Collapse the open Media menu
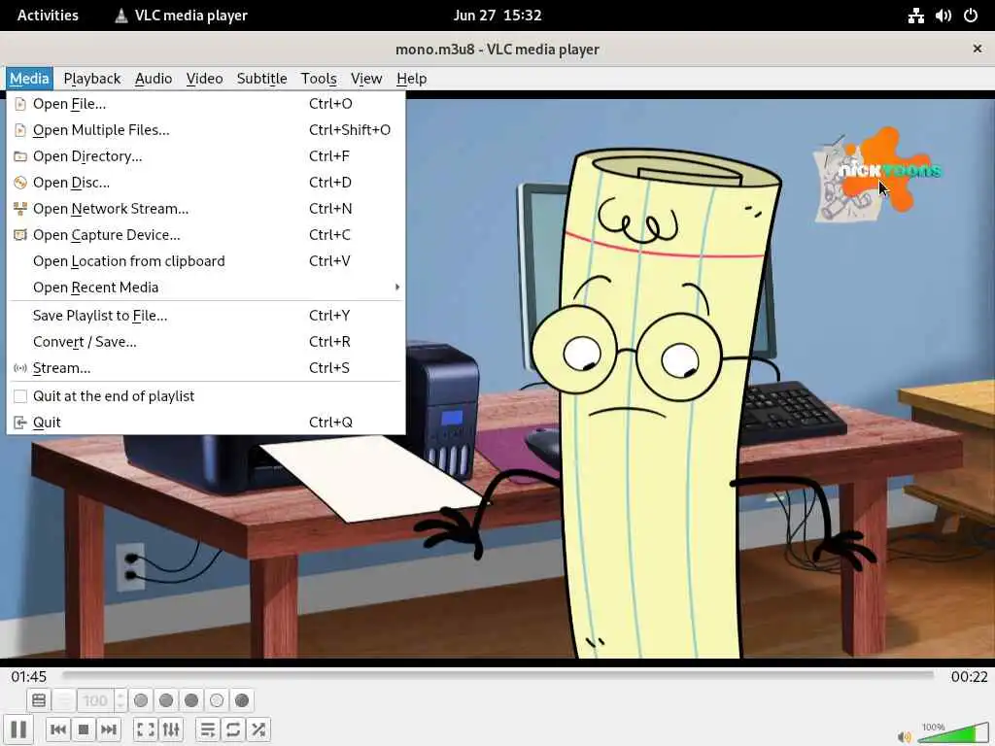This screenshot has height=746, width=995. pyautogui.click(x=29, y=79)
